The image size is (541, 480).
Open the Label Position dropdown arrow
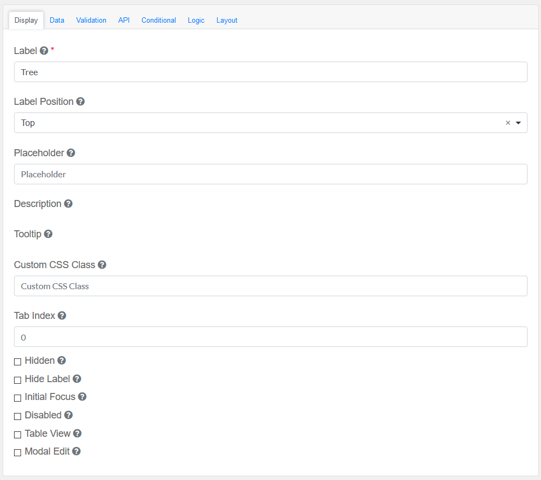[x=518, y=123]
